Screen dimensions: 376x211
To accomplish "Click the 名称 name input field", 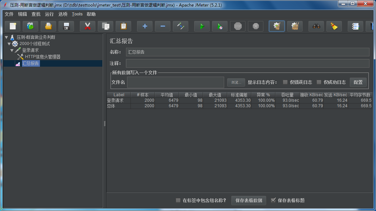I will pyautogui.click(x=248, y=52).
